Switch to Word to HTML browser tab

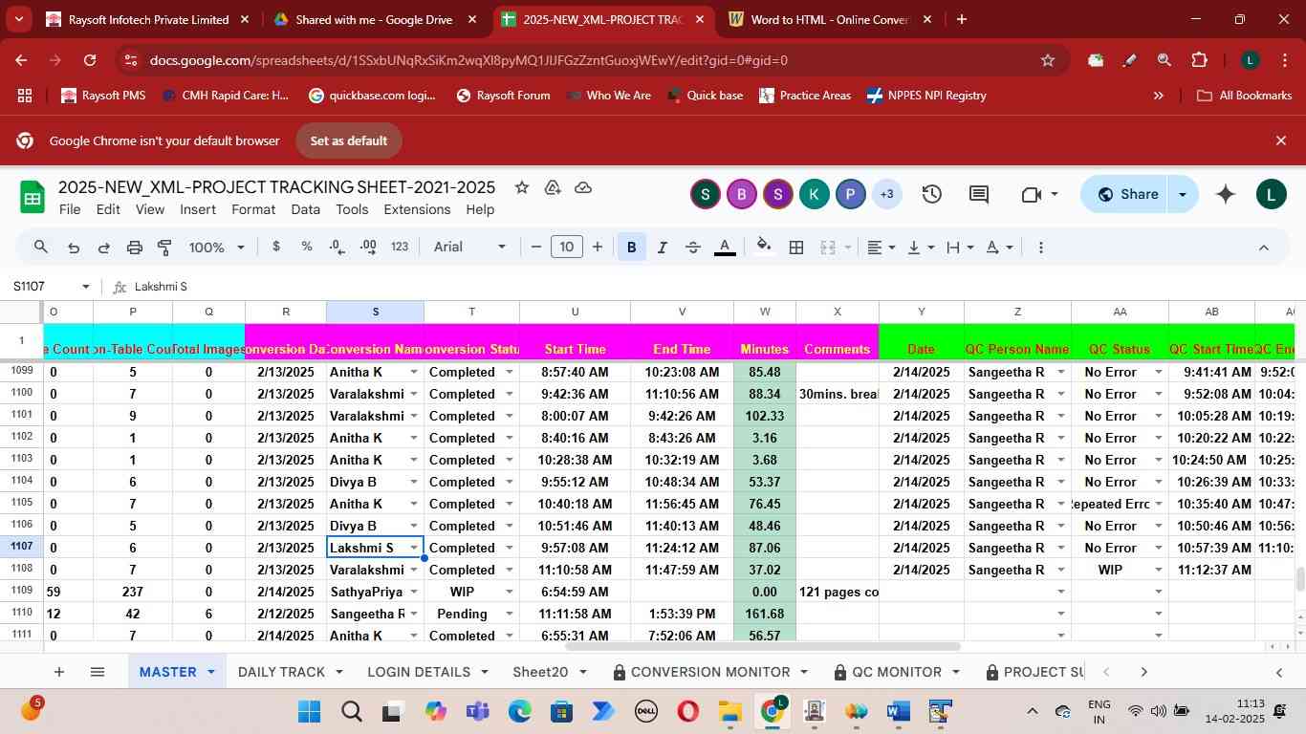829,19
